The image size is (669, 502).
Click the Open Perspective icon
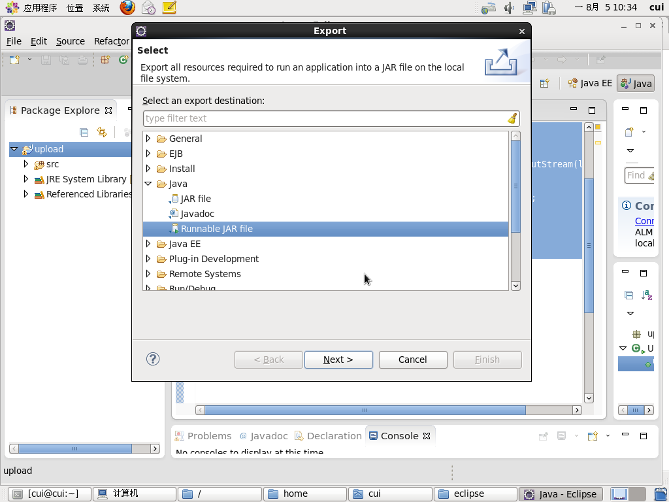tap(544, 83)
